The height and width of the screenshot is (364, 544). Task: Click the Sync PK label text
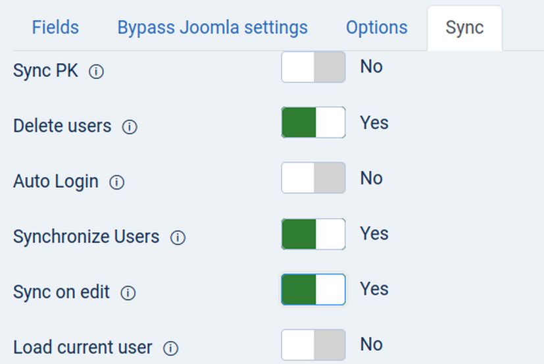(x=45, y=71)
